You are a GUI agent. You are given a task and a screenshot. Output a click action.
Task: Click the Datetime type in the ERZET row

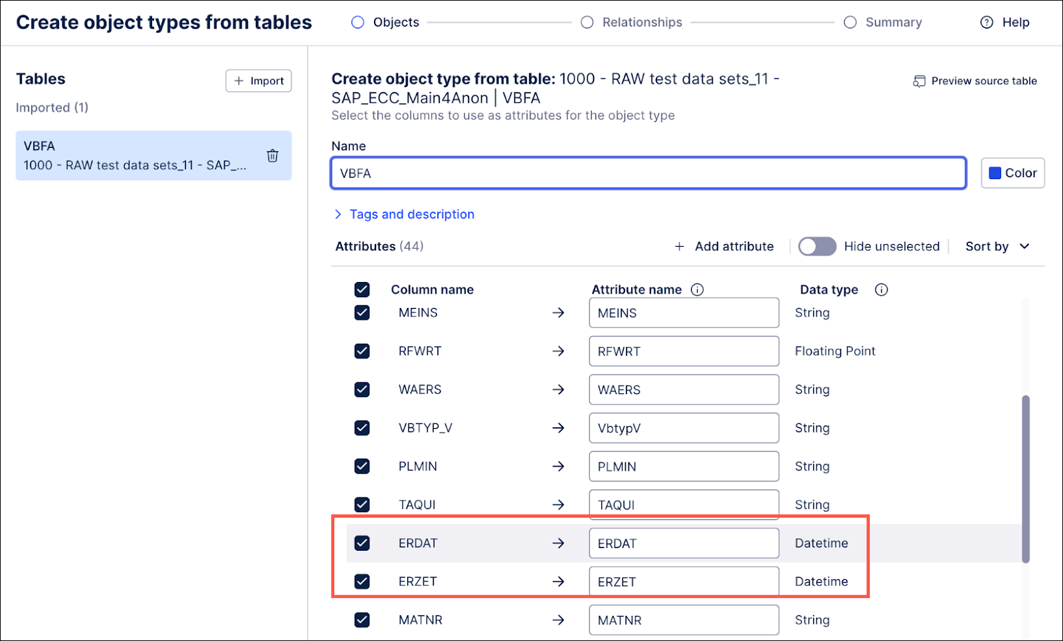(x=821, y=582)
